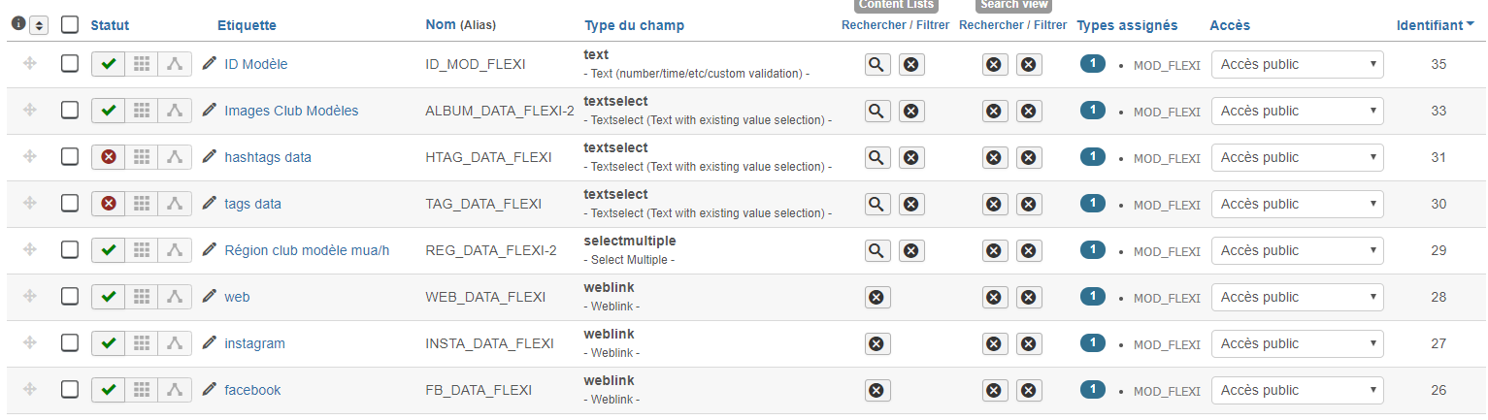Click the info icon in the table header
This screenshot has width=1488, height=420.
(17, 24)
